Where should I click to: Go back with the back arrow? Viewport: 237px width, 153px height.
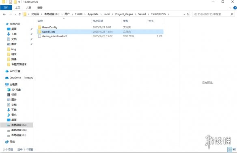click(4, 14)
